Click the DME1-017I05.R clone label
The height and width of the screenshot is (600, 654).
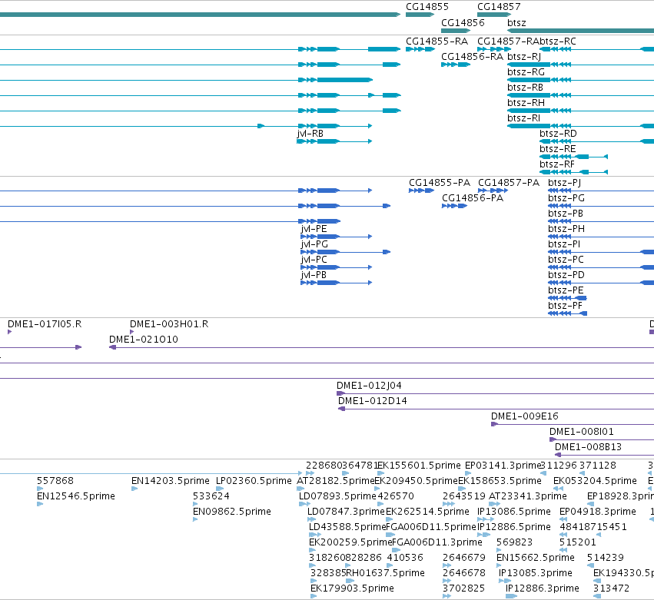click(x=45, y=324)
